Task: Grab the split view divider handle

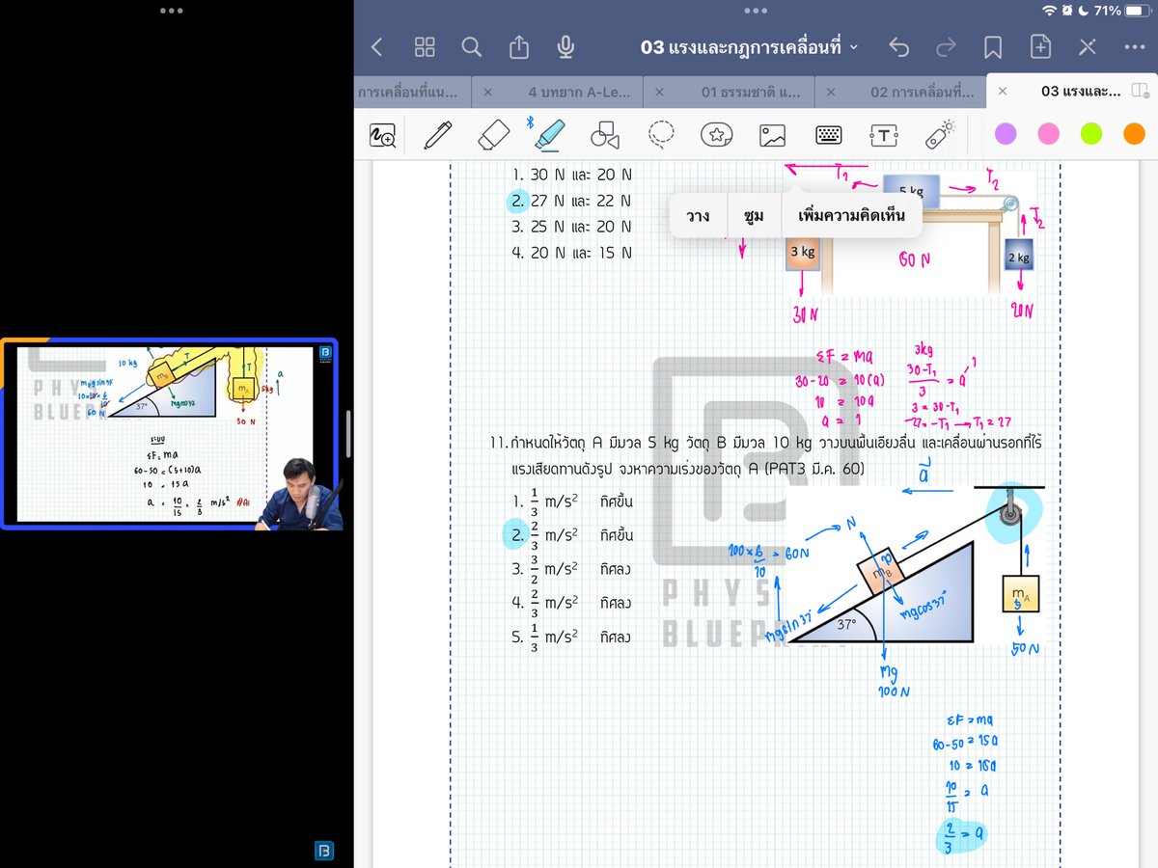Action: [x=349, y=434]
